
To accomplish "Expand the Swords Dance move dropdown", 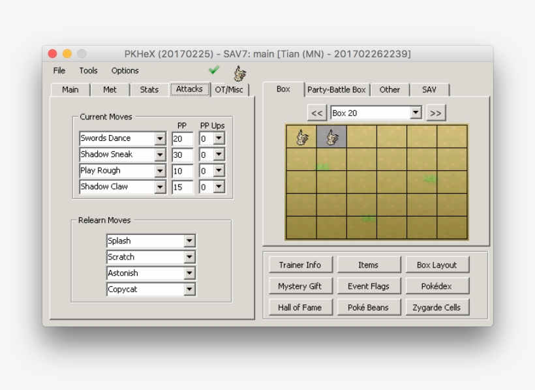I will [160, 138].
